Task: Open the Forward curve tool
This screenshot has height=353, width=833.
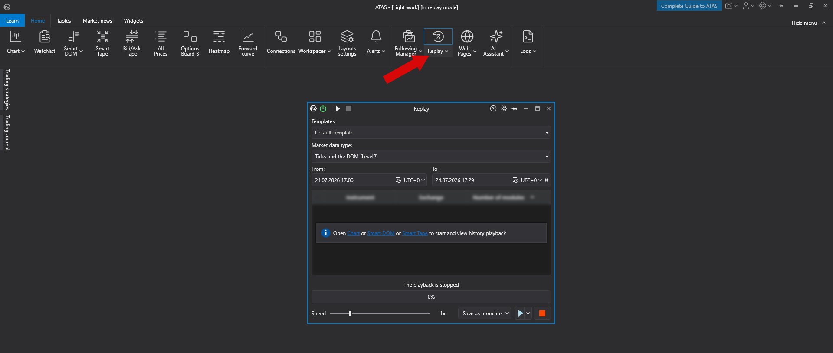Action: click(248, 42)
